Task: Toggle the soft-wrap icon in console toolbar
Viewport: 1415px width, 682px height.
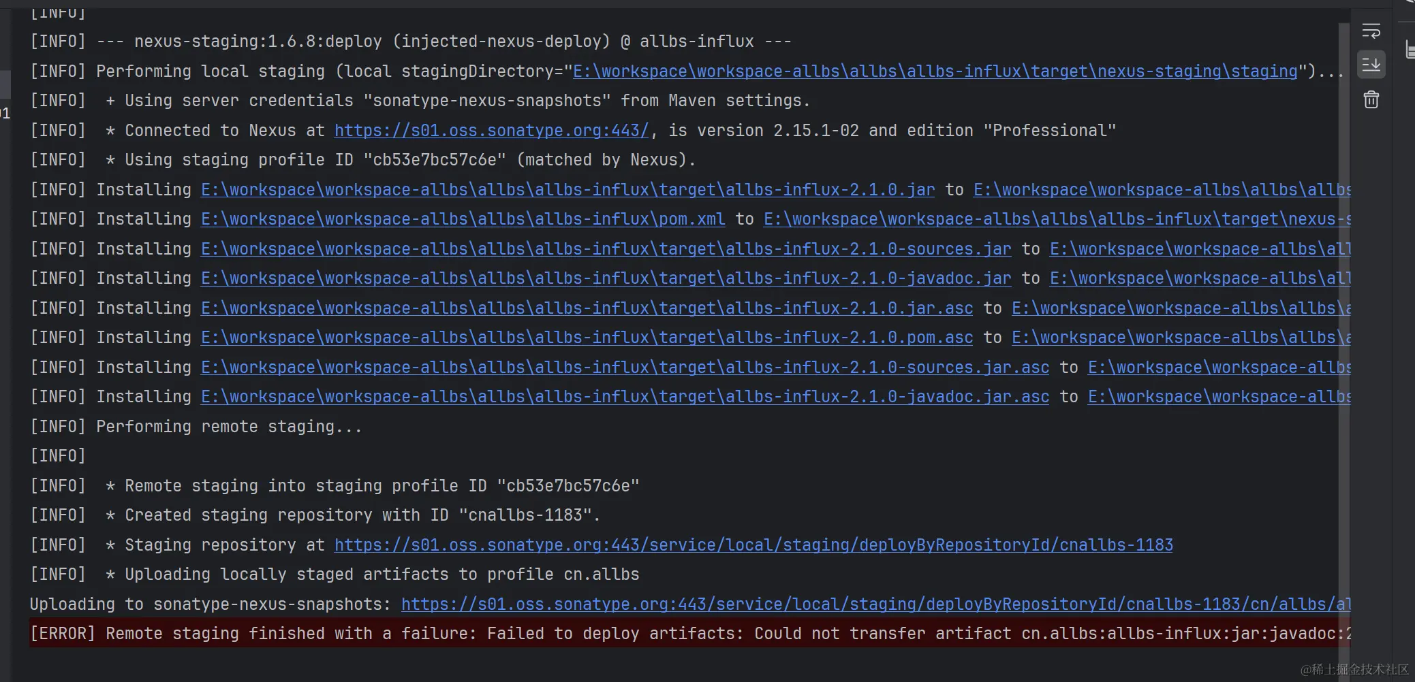Action: tap(1371, 31)
